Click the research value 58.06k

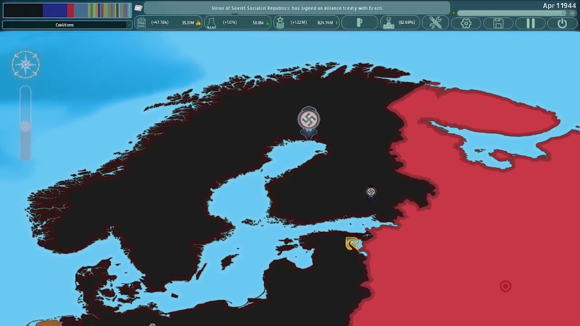tap(258, 23)
